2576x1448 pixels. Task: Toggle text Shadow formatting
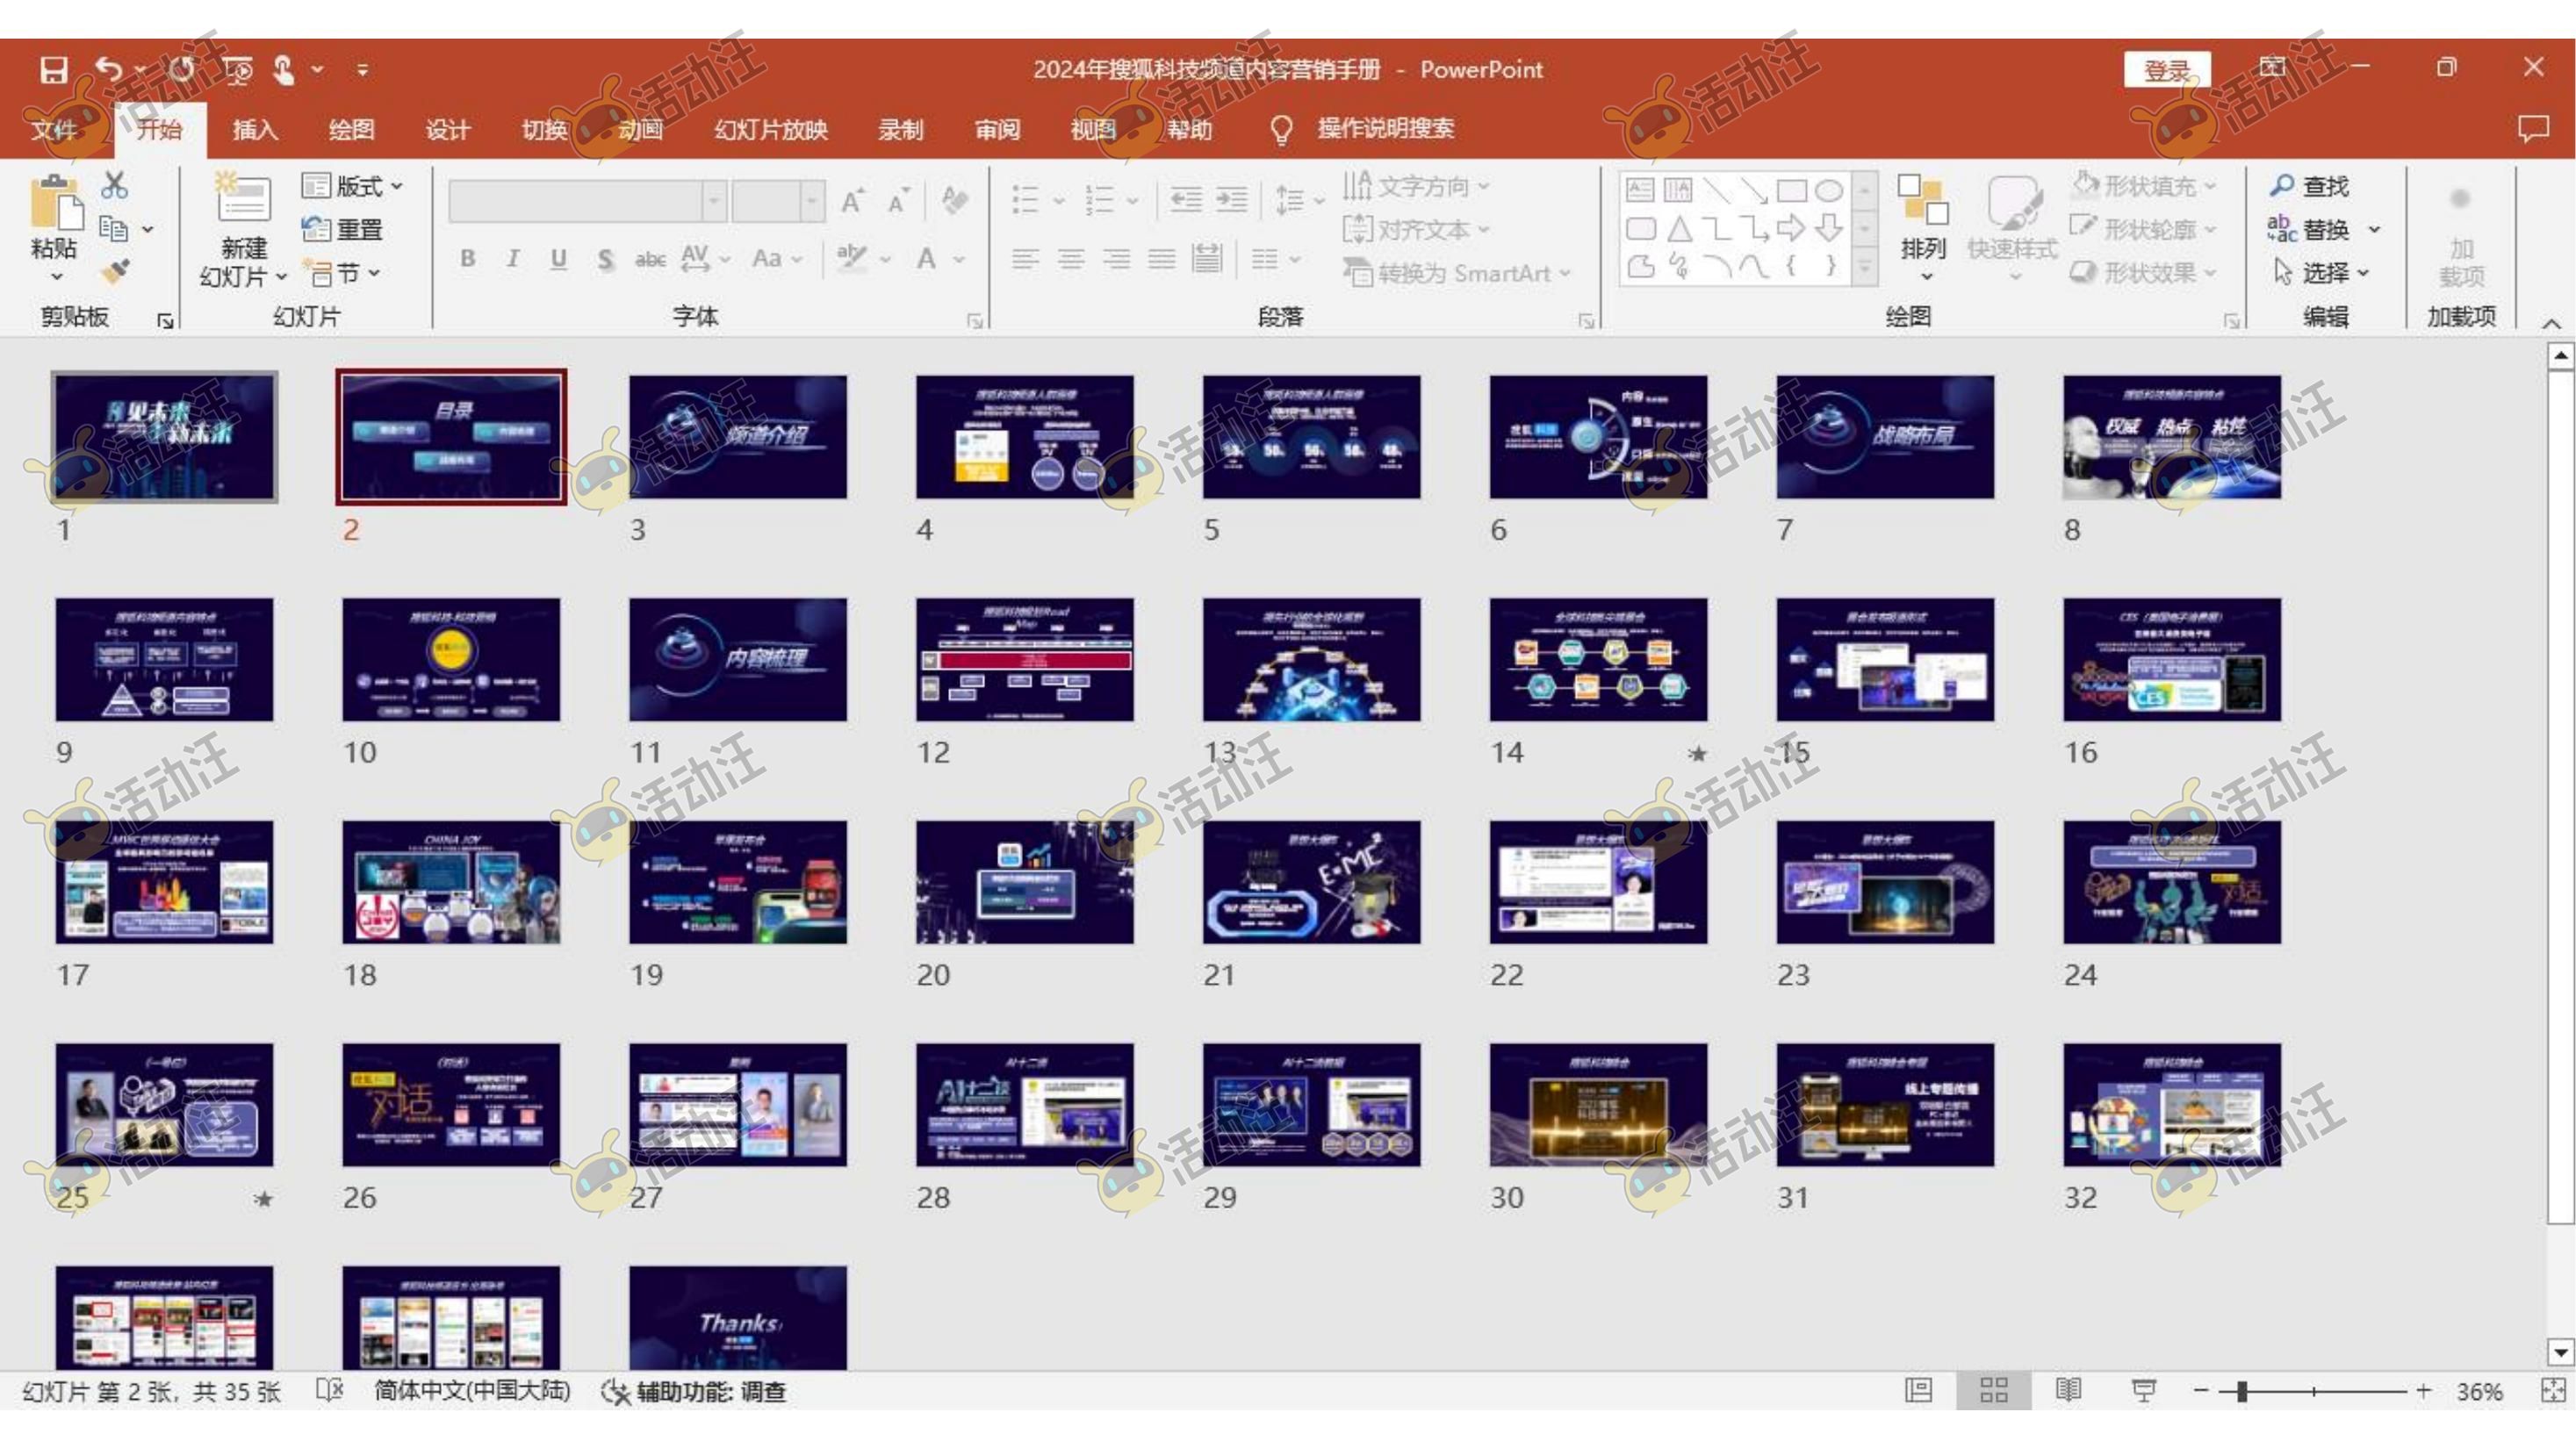[605, 259]
